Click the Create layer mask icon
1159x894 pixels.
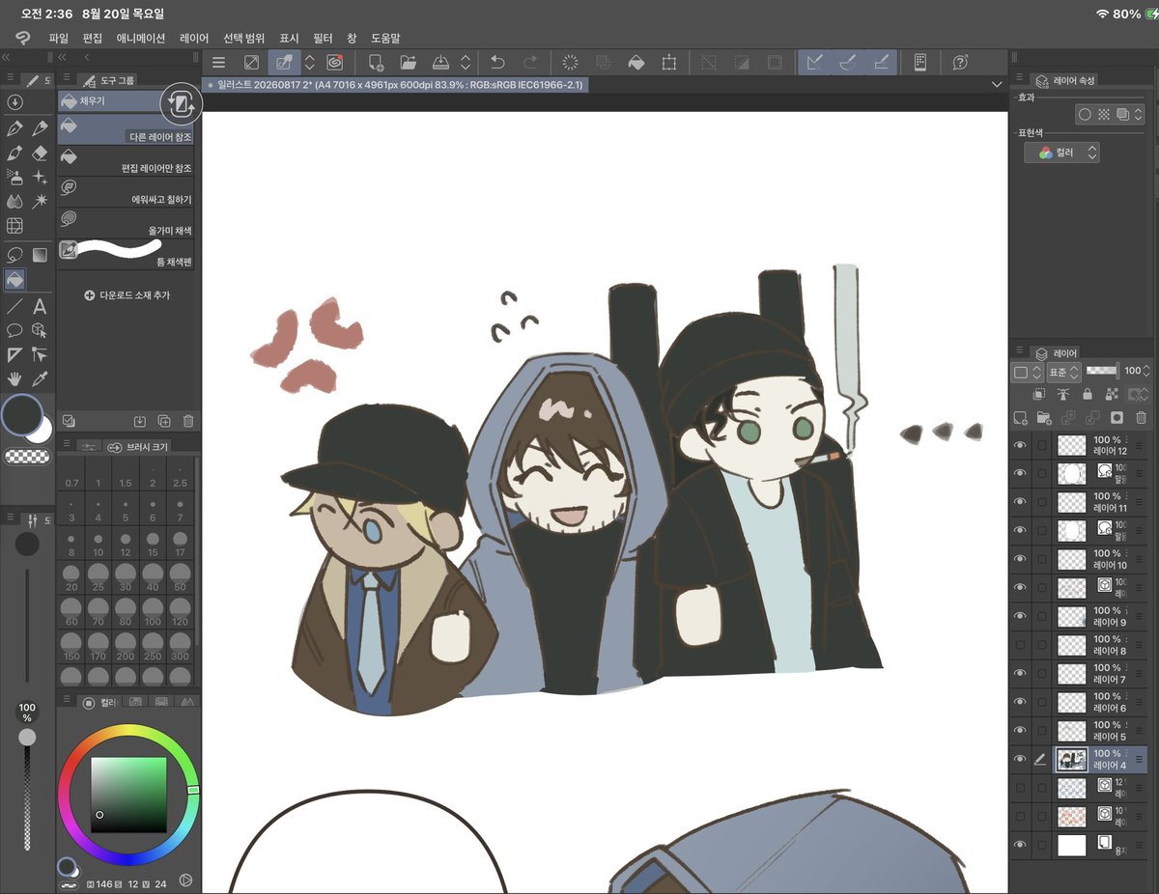pos(1117,417)
